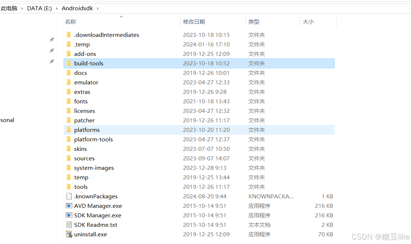Click the system-images folder icon
Screen dimensions: 411x244
tap(69, 168)
